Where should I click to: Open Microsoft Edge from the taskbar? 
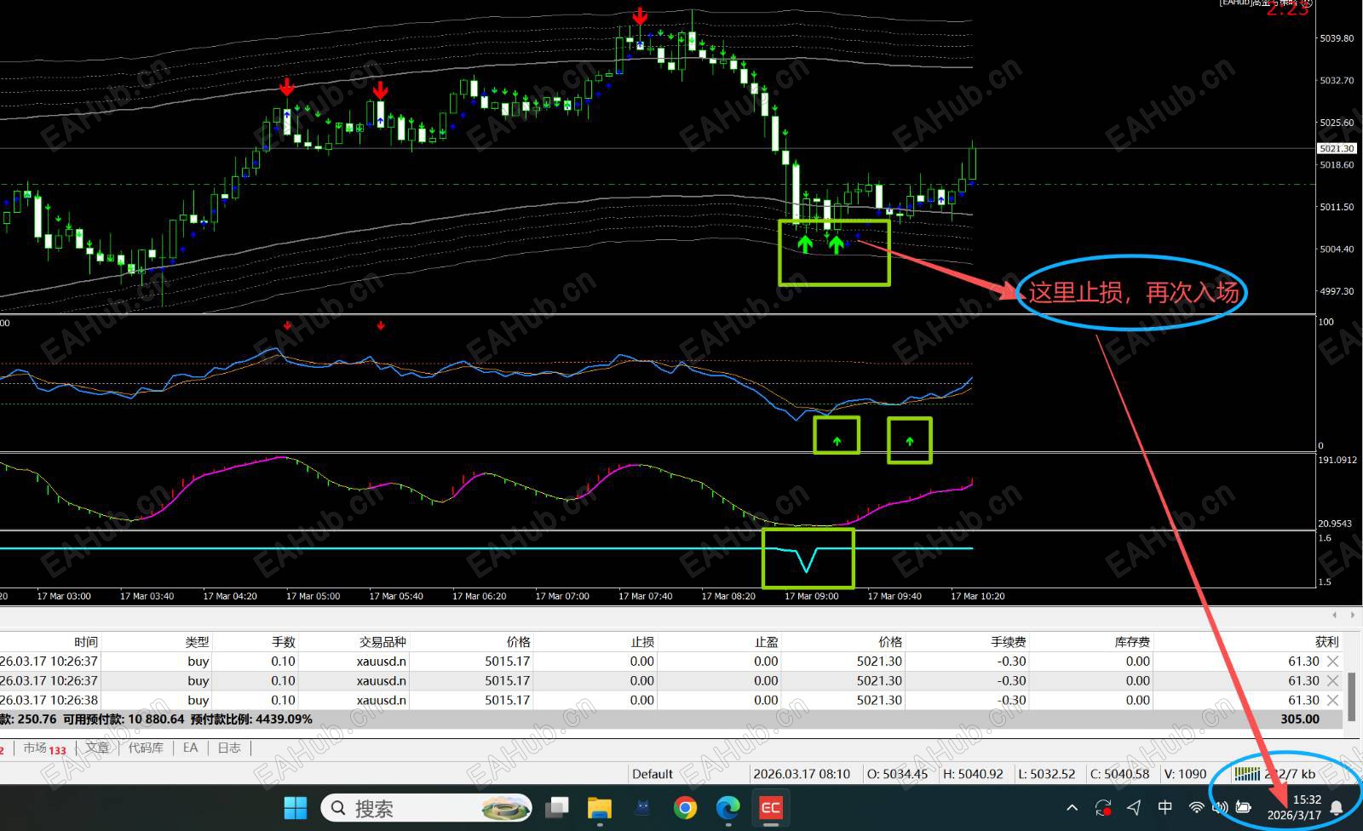pos(728,808)
